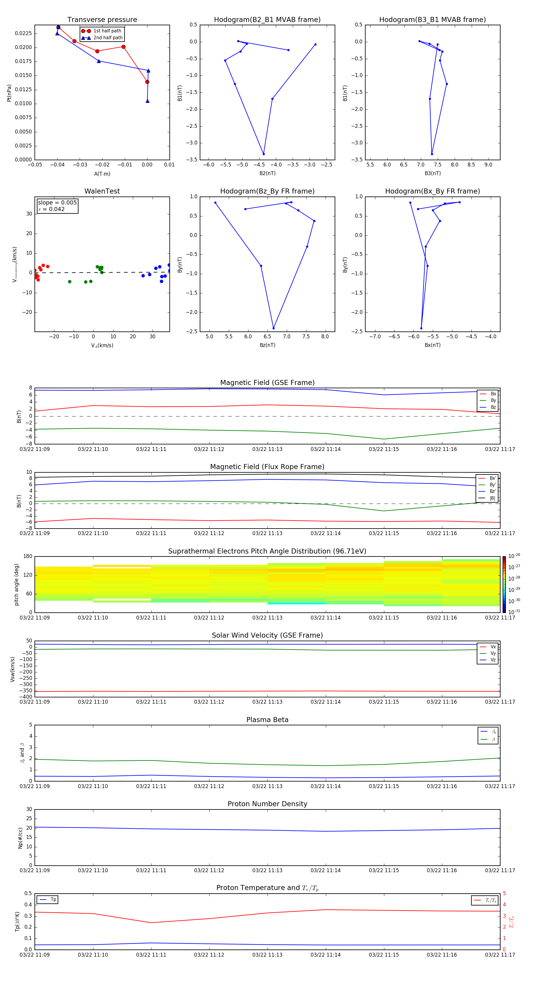Screen dimensions: 535x981
Task: Click the 'B2(nT)' x-axis label
Action: point(267,173)
